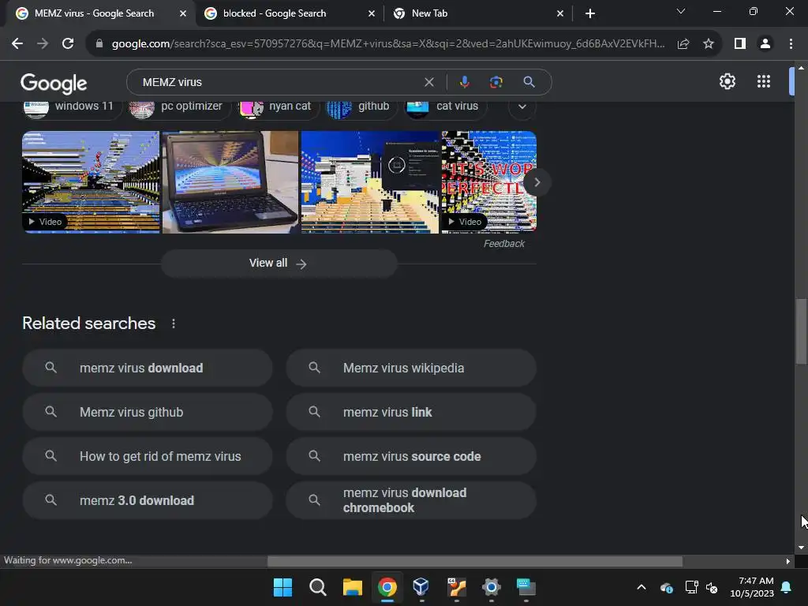Search memz 3.0 download suggestion
This screenshot has width=808, height=606.
pyautogui.click(x=148, y=500)
